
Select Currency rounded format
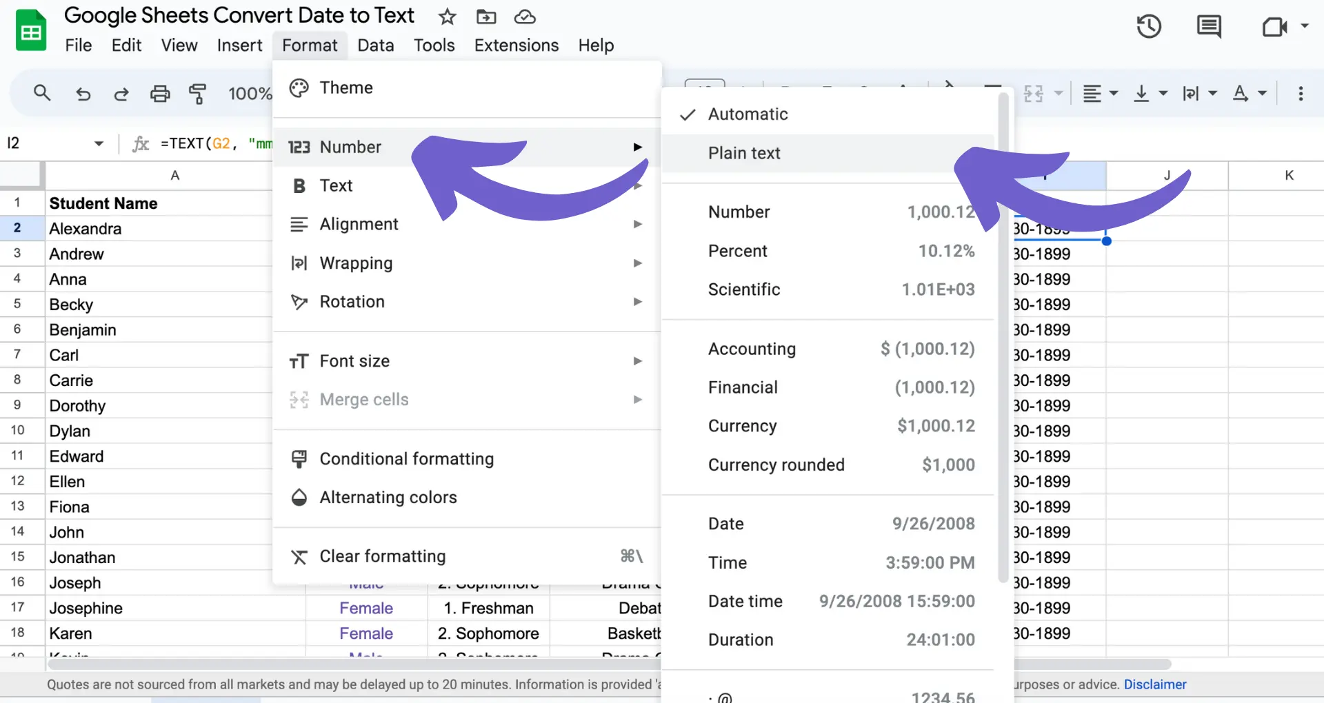pos(828,465)
